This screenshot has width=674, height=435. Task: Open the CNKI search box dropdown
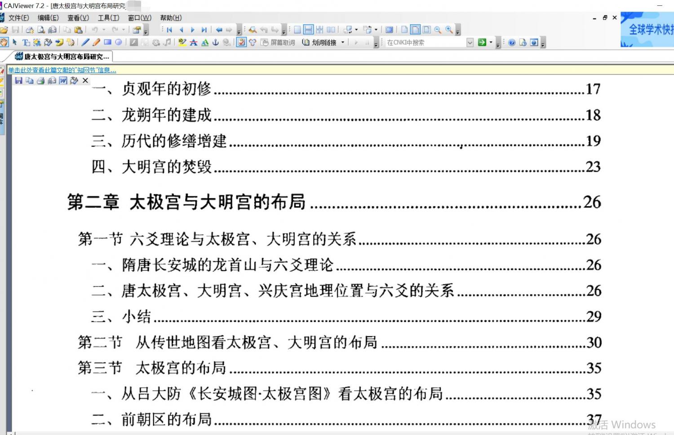point(470,42)
